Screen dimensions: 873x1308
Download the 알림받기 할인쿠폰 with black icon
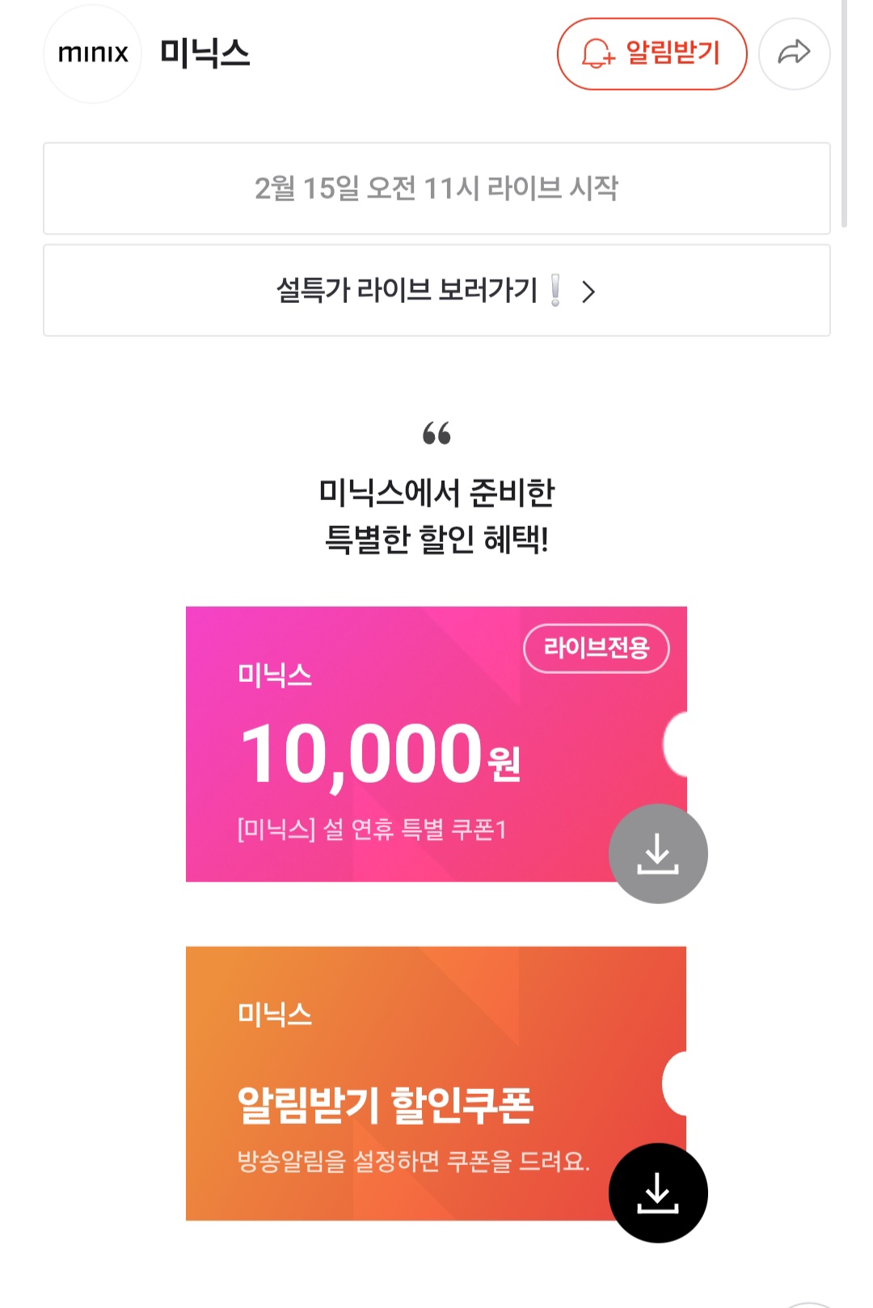pyautogui.click(x=658, y=1192)
